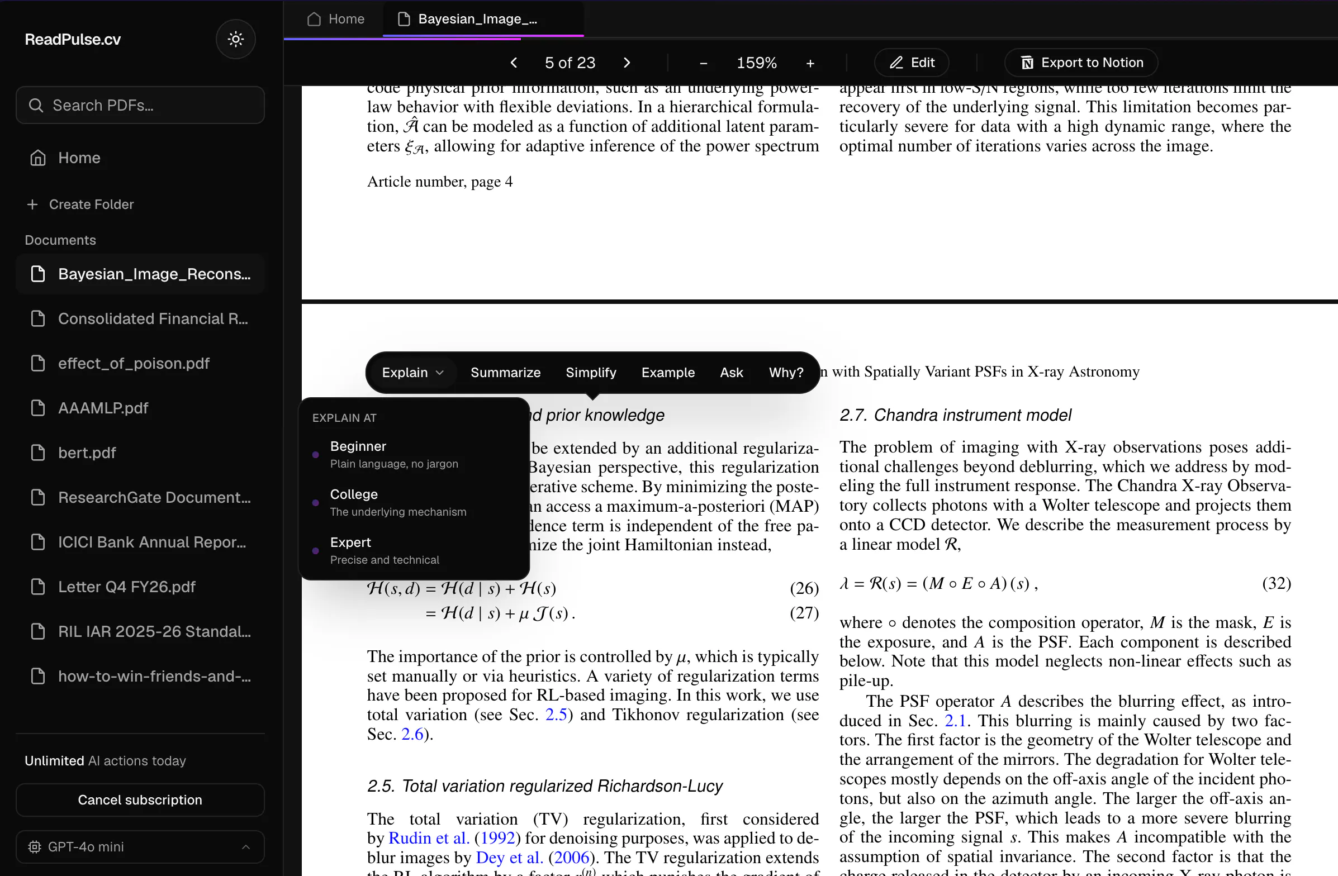Go to previous page arrow
Image resolution: width=1338 pixels, height=876 pixels.
click(x=513, y=63)
